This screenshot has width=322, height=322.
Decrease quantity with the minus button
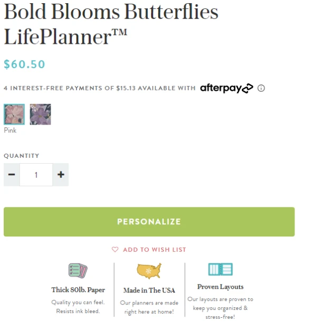pyautogui.click(x=12, y=175)
